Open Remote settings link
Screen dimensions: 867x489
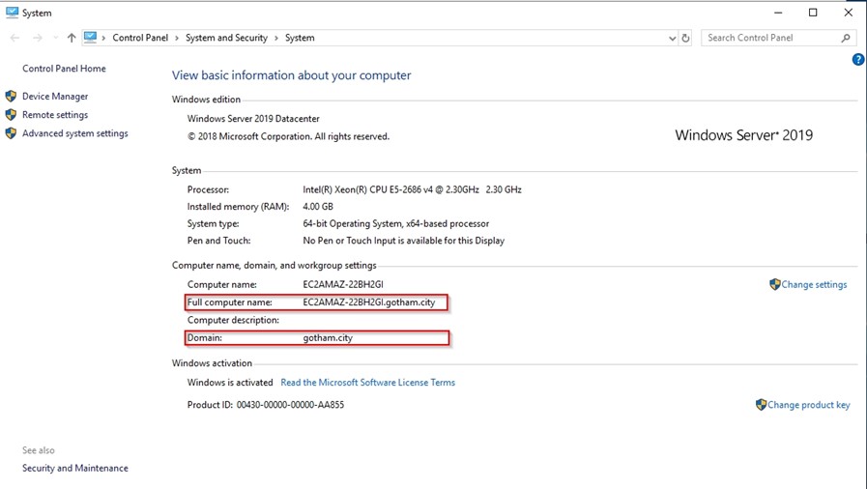[55, 115]
